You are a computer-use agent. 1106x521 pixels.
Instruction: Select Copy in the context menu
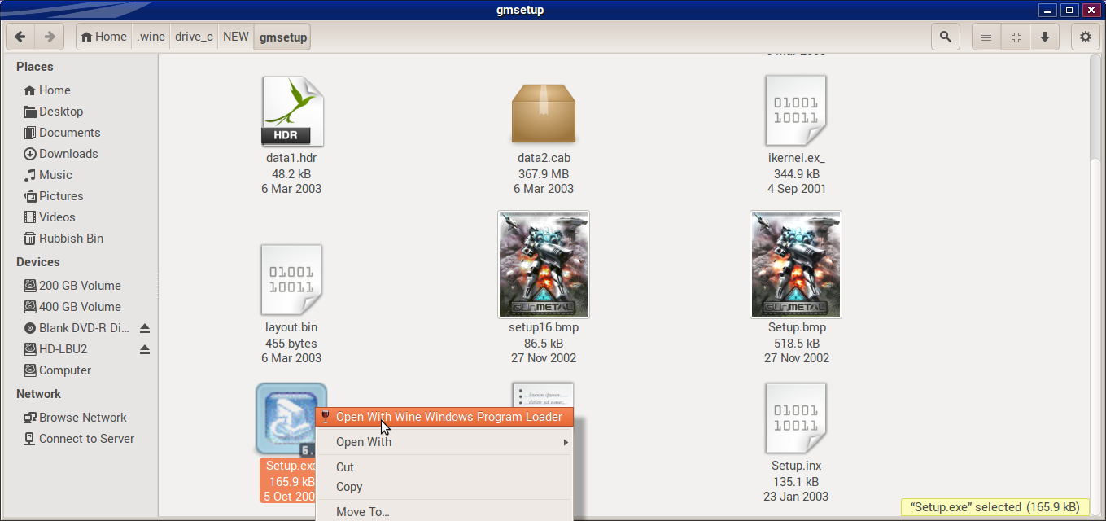[x=349, y=487]
